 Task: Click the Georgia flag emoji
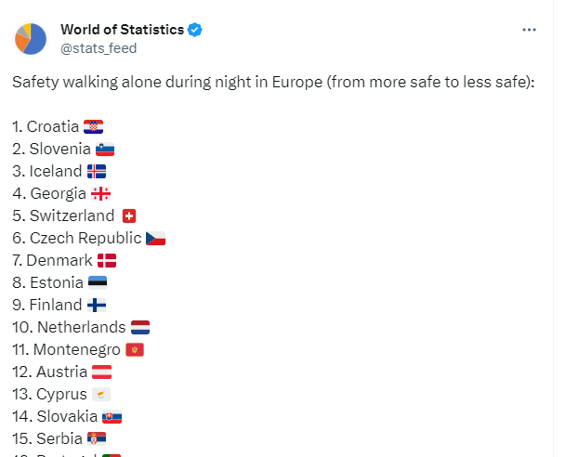[x=101, y=193]
